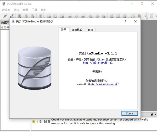
Task: Click the Disconnect from database toolbar icon
Action: (x=12, y=16)
